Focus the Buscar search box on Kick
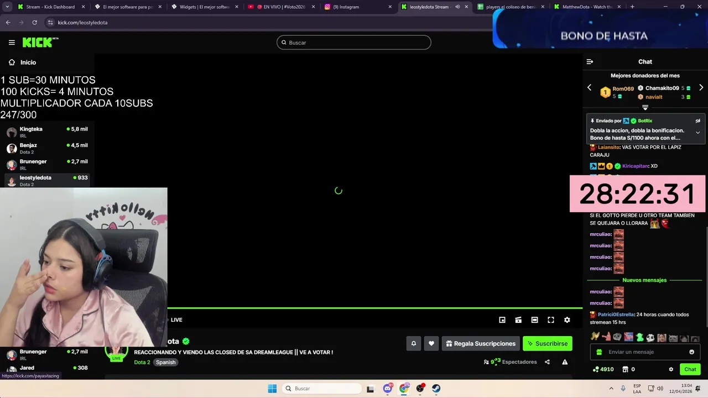The width and height of the screenshot is (708, 398). click(354, 43)
